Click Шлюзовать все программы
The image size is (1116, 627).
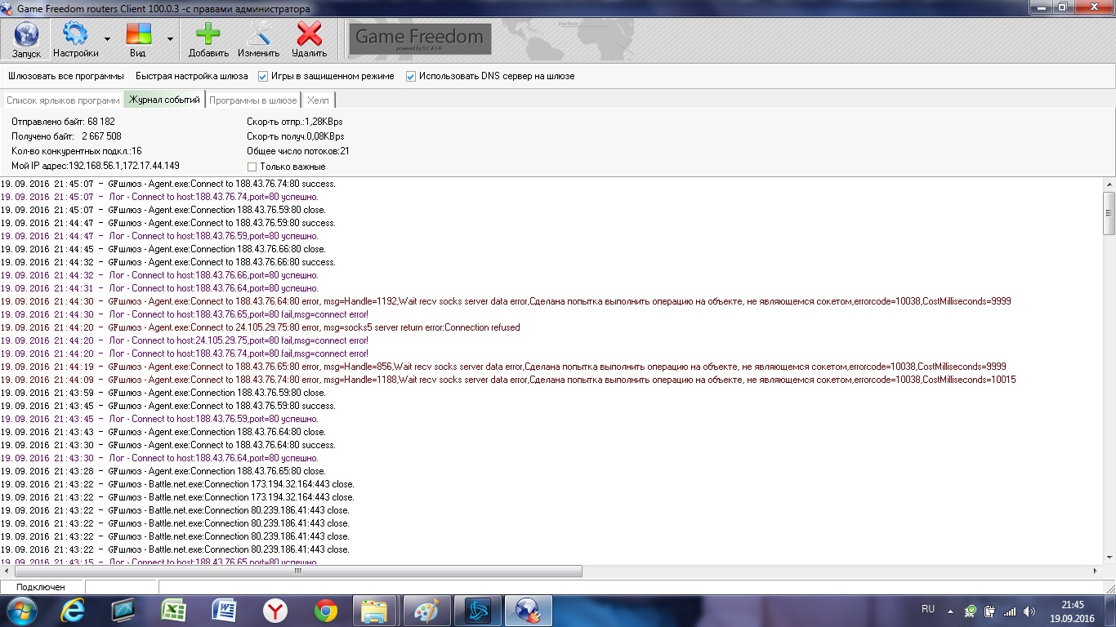pos(66,76)
